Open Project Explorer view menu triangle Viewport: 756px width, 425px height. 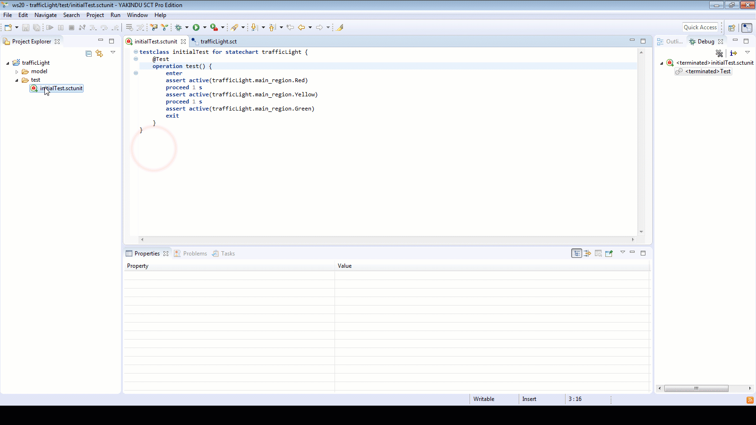click(113, 52)
